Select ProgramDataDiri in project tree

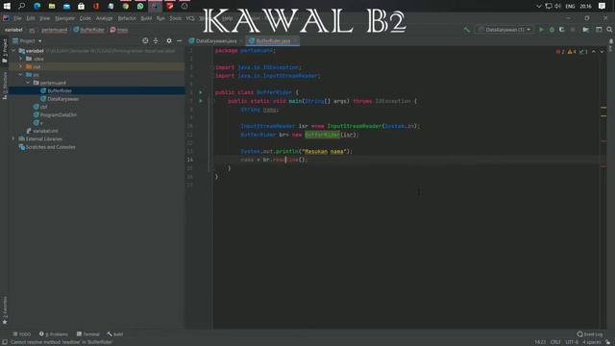[58, 115]
